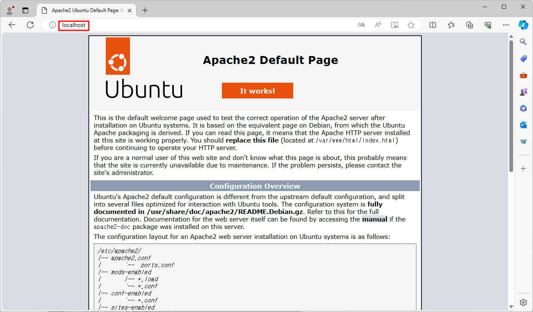Open Outlook from the sidebar

523,125
